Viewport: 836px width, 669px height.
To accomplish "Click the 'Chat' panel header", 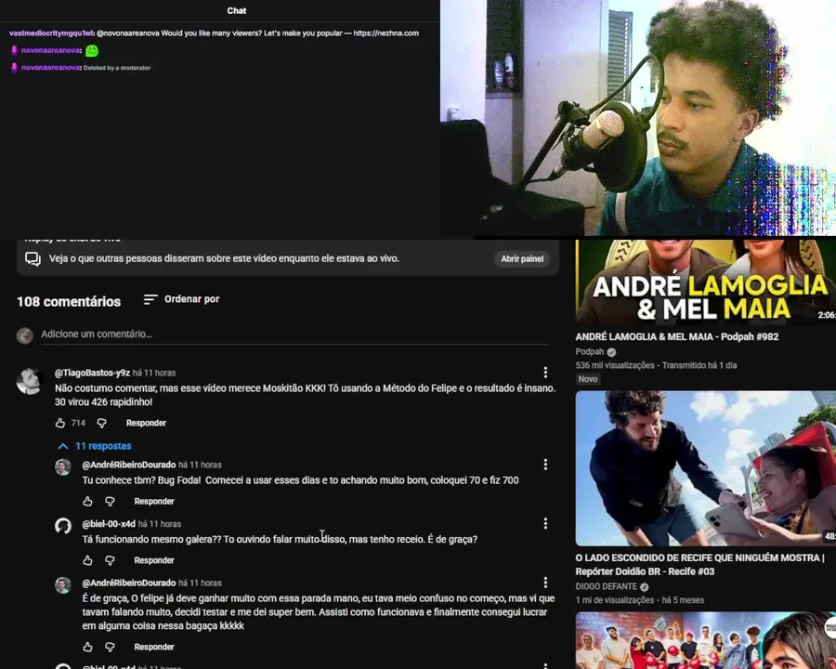I will tap(236, 10).
